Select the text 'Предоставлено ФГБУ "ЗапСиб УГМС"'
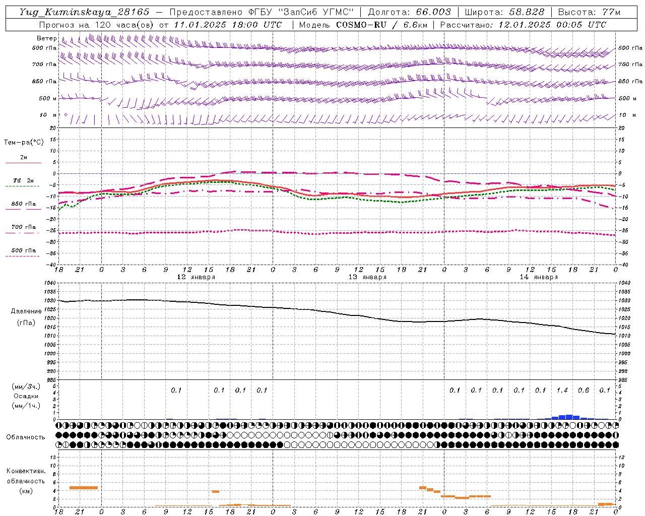The width and height of the screenshot is (645, 516). [x=262, y=12]
